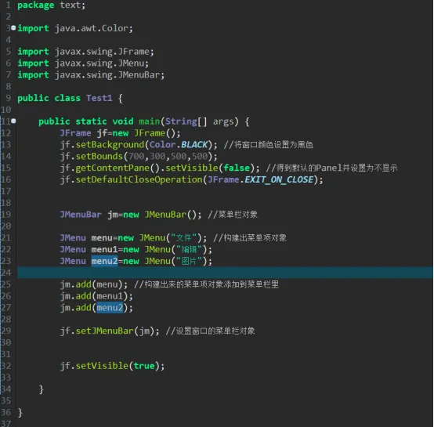Click line number 19 in gutter

5,215
